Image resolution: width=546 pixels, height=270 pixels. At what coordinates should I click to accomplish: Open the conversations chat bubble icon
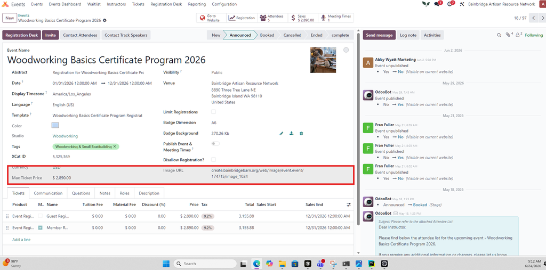click(x=437, y=4)
